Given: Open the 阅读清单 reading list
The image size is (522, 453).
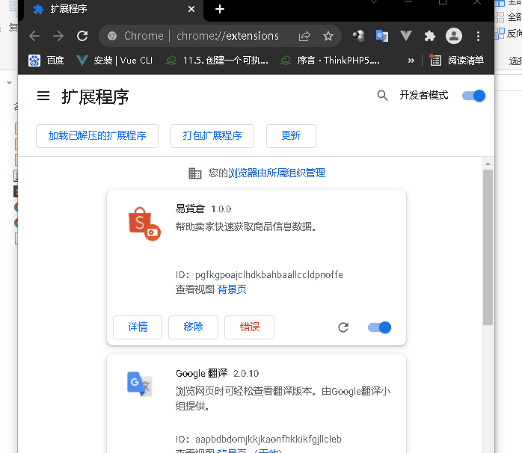Looking at the screenshot, I should [456, 61].
